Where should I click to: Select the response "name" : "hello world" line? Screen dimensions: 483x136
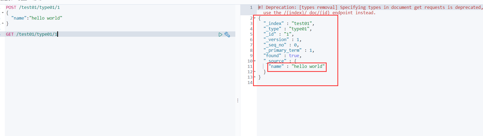(x=297, y=66)
